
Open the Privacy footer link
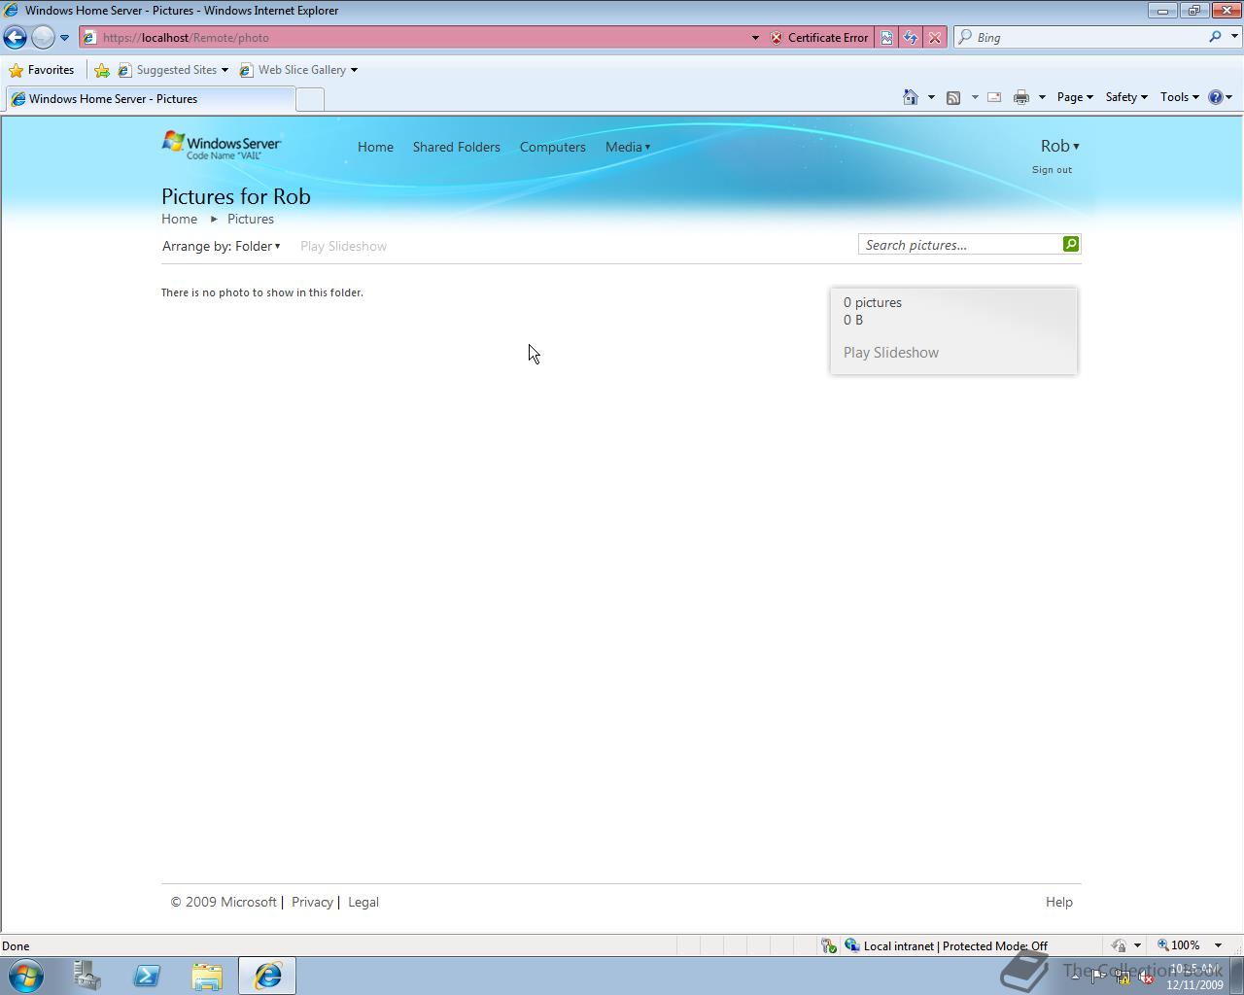[x=312, y=902]
